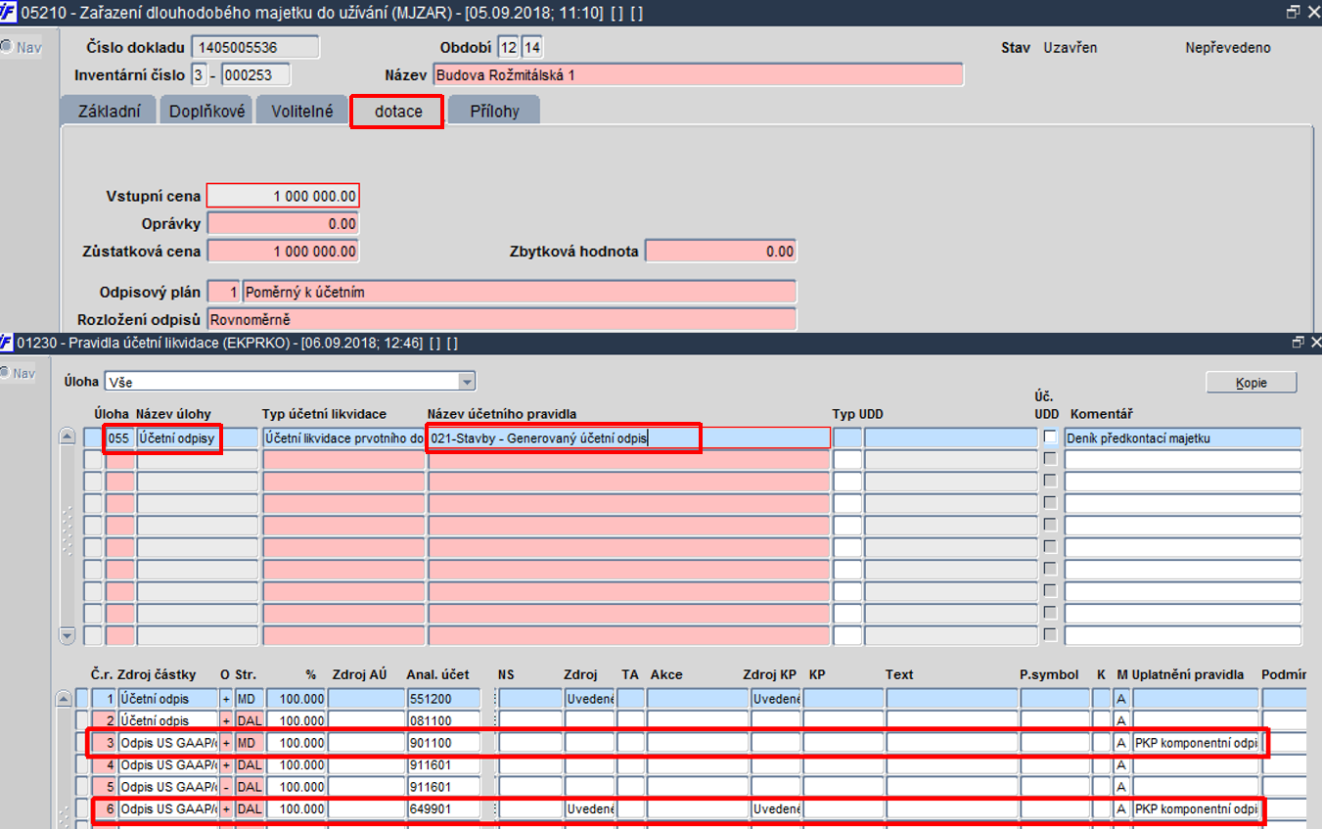Tick Úč. UDD checkbox in Deník předkontací row
The image size is (1322, 829).
(1050, 437)
